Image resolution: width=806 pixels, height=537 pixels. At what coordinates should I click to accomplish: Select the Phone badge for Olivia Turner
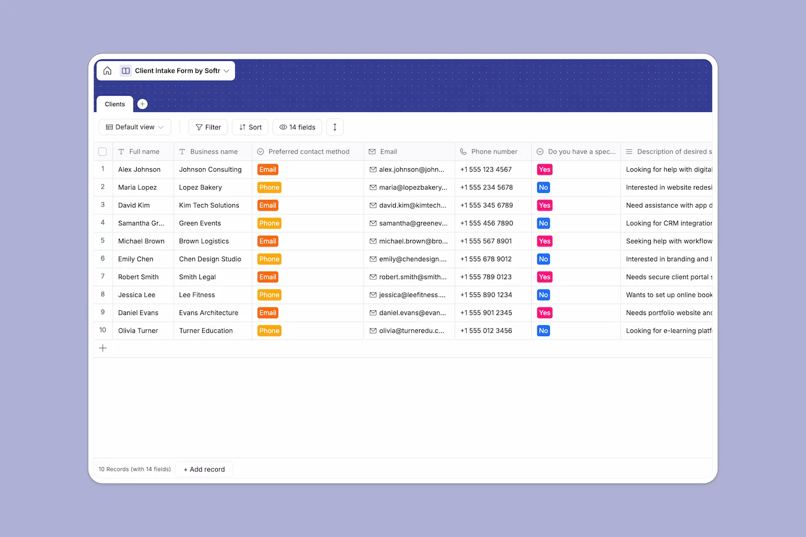point(269,331)
